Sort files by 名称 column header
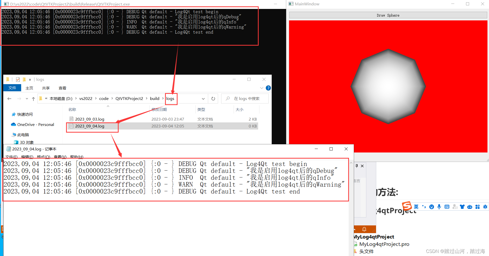The height and width of the screenshot is (256, 489). (72, 109)
